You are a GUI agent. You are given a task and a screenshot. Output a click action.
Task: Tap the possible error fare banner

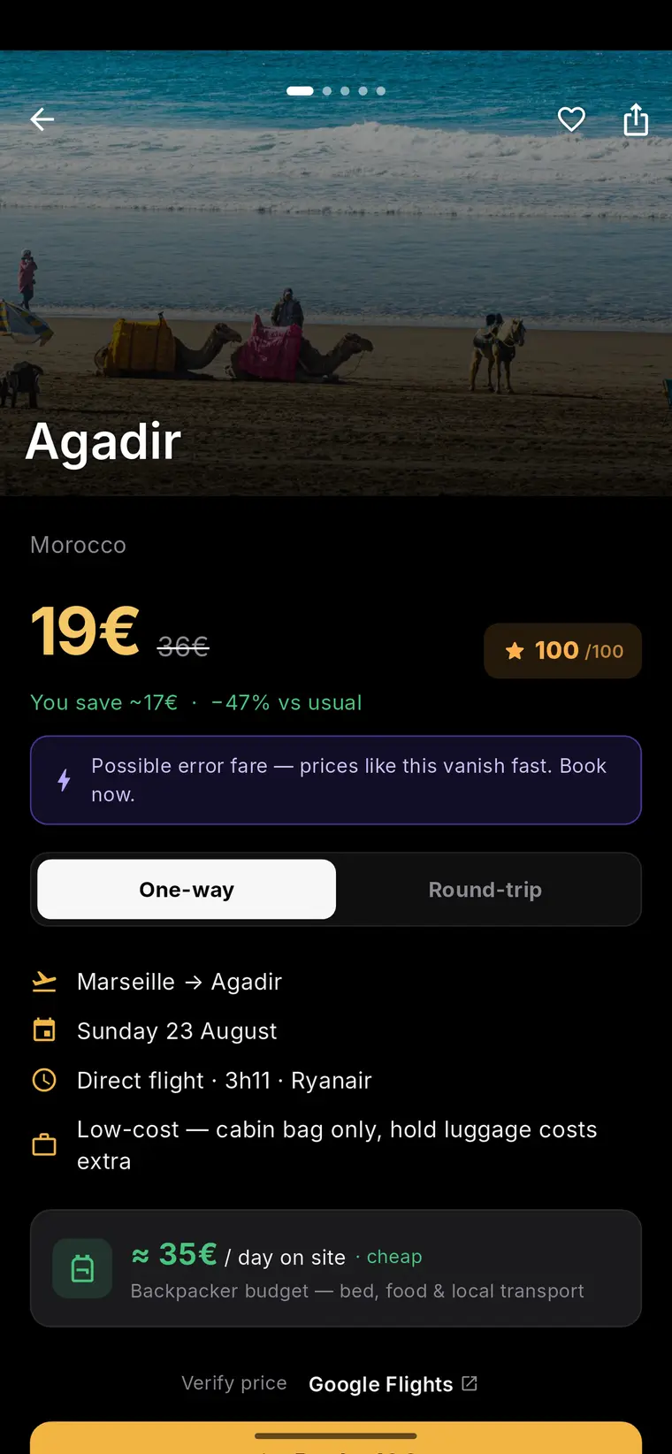336,780
